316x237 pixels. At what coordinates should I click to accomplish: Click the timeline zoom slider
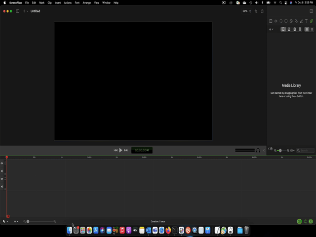[40, 222]
